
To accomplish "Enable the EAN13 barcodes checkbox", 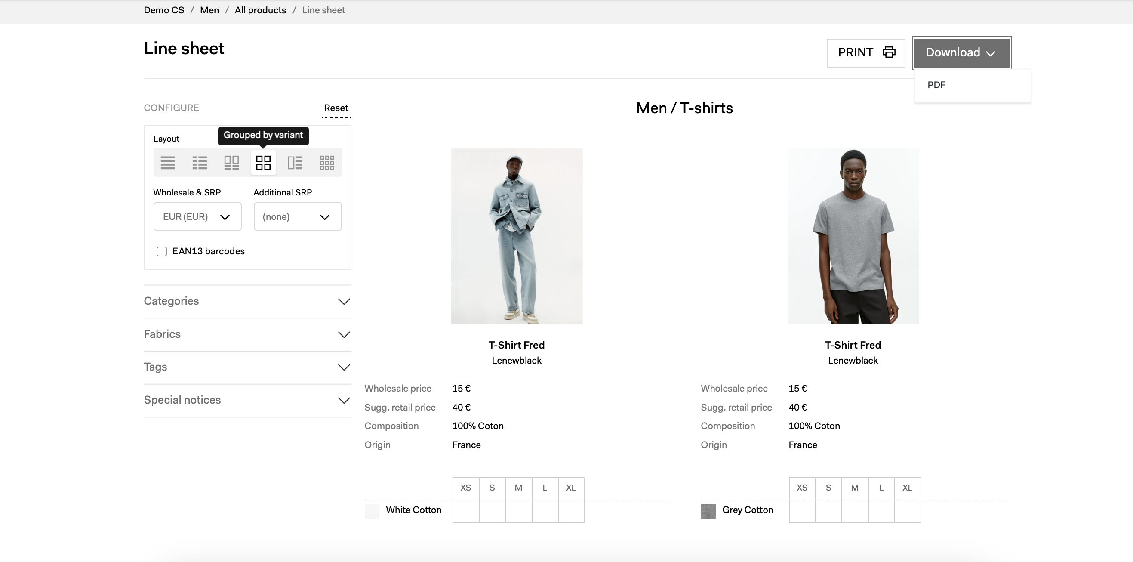I will pos(162,251).
